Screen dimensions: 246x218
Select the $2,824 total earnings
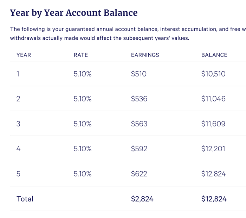coord(142,199)
